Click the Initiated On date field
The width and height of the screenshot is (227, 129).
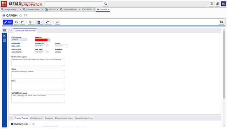click(40, 46)
